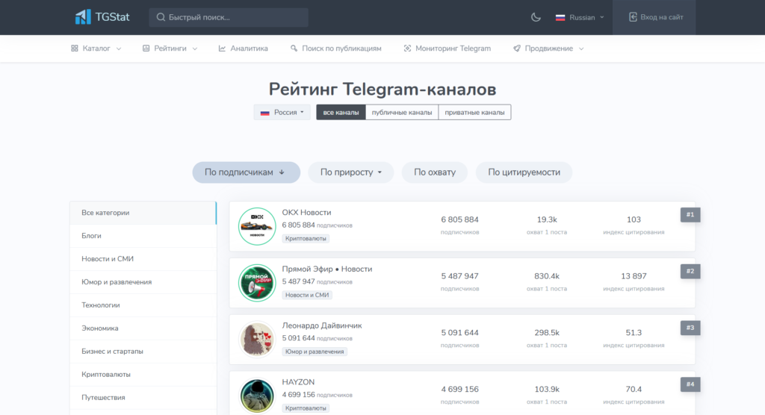Open По приросту dropdown

(x=350, y=172)
